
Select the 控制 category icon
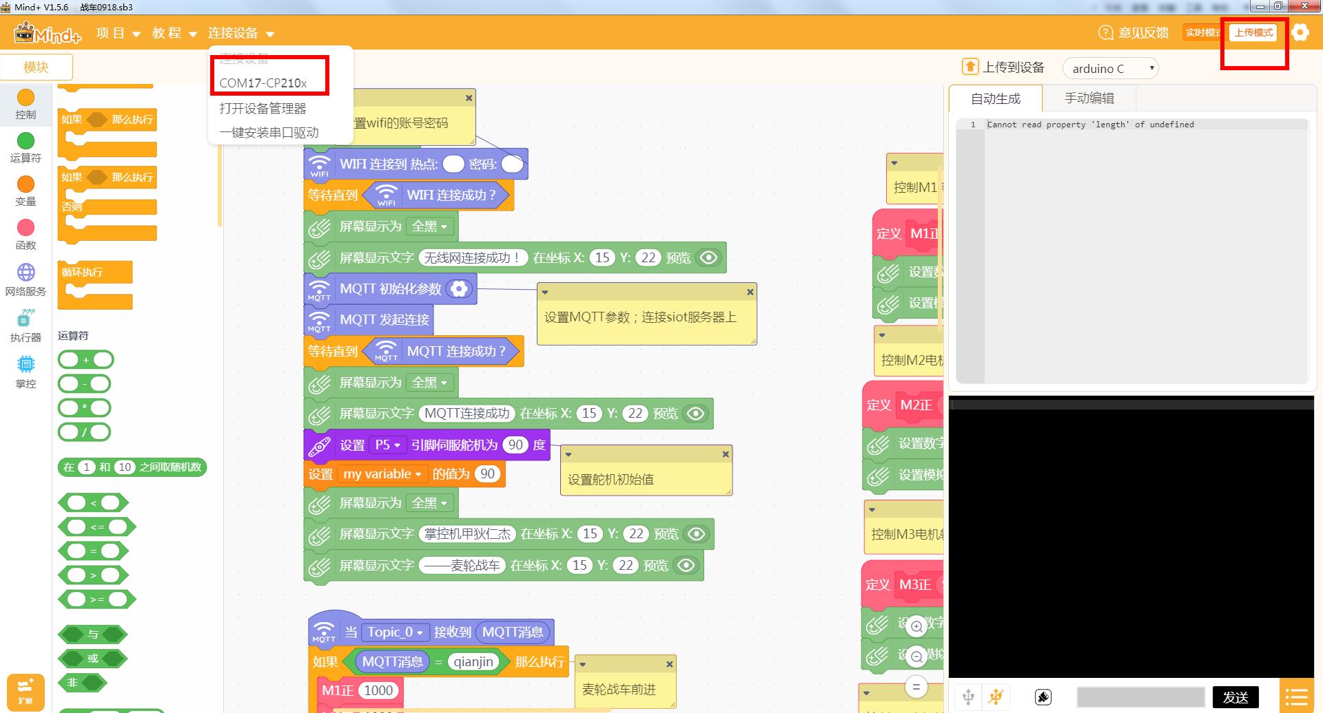(x=25, y=98)
